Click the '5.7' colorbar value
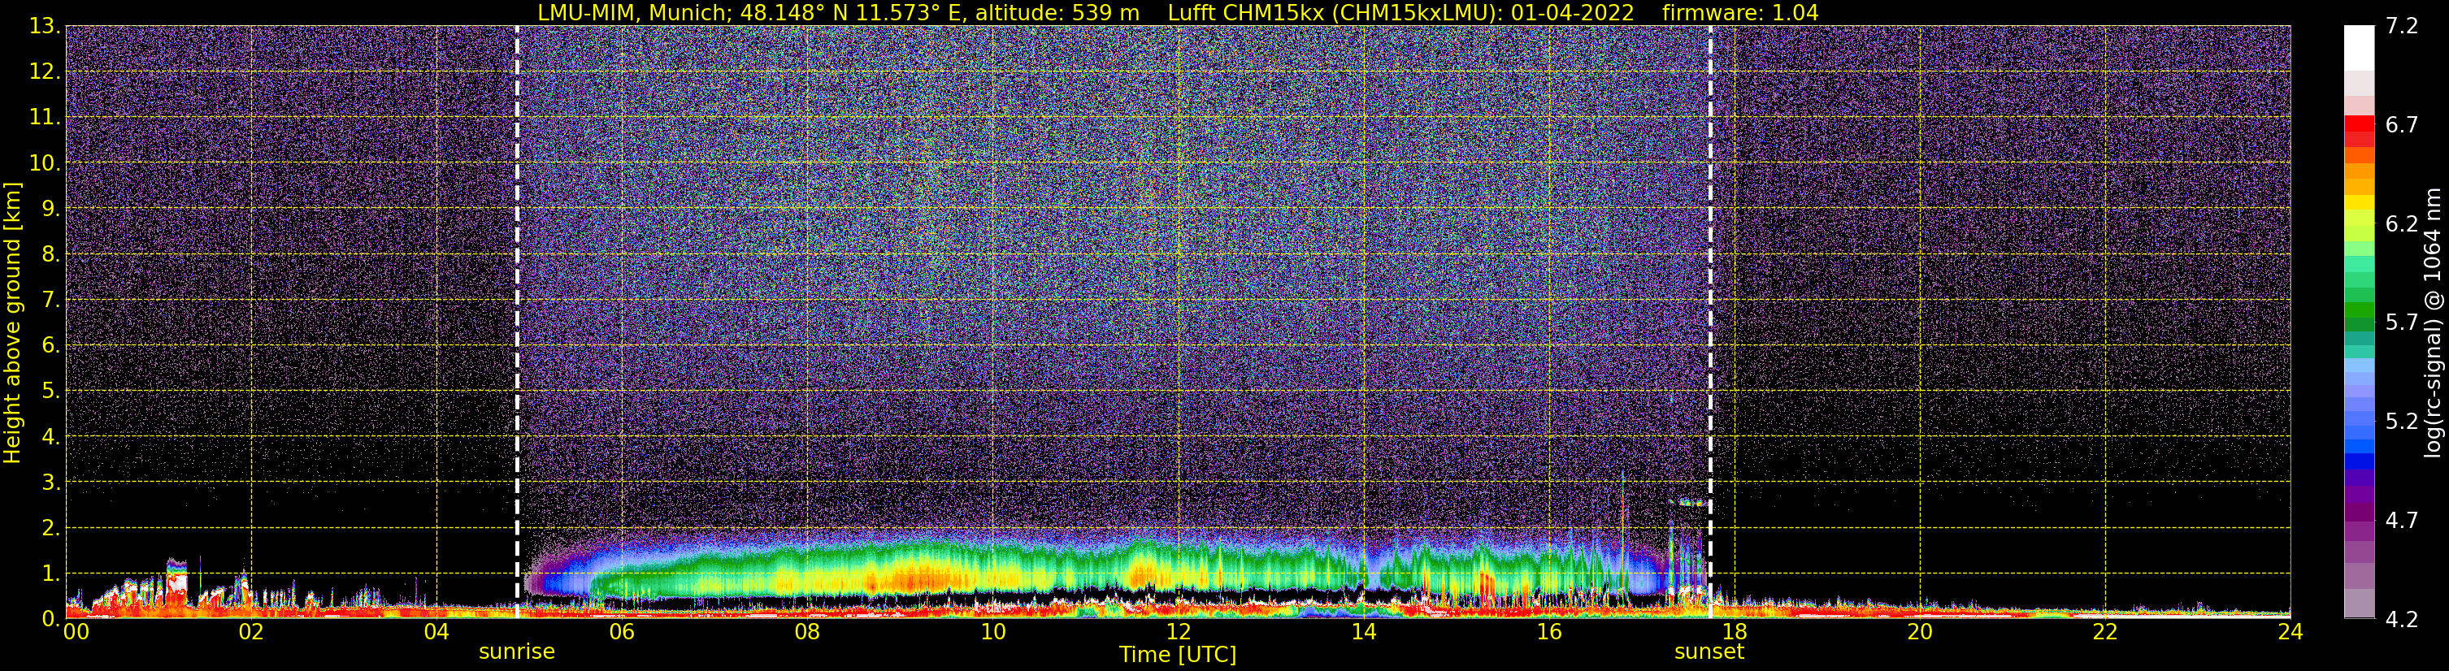 [2402, 323]
